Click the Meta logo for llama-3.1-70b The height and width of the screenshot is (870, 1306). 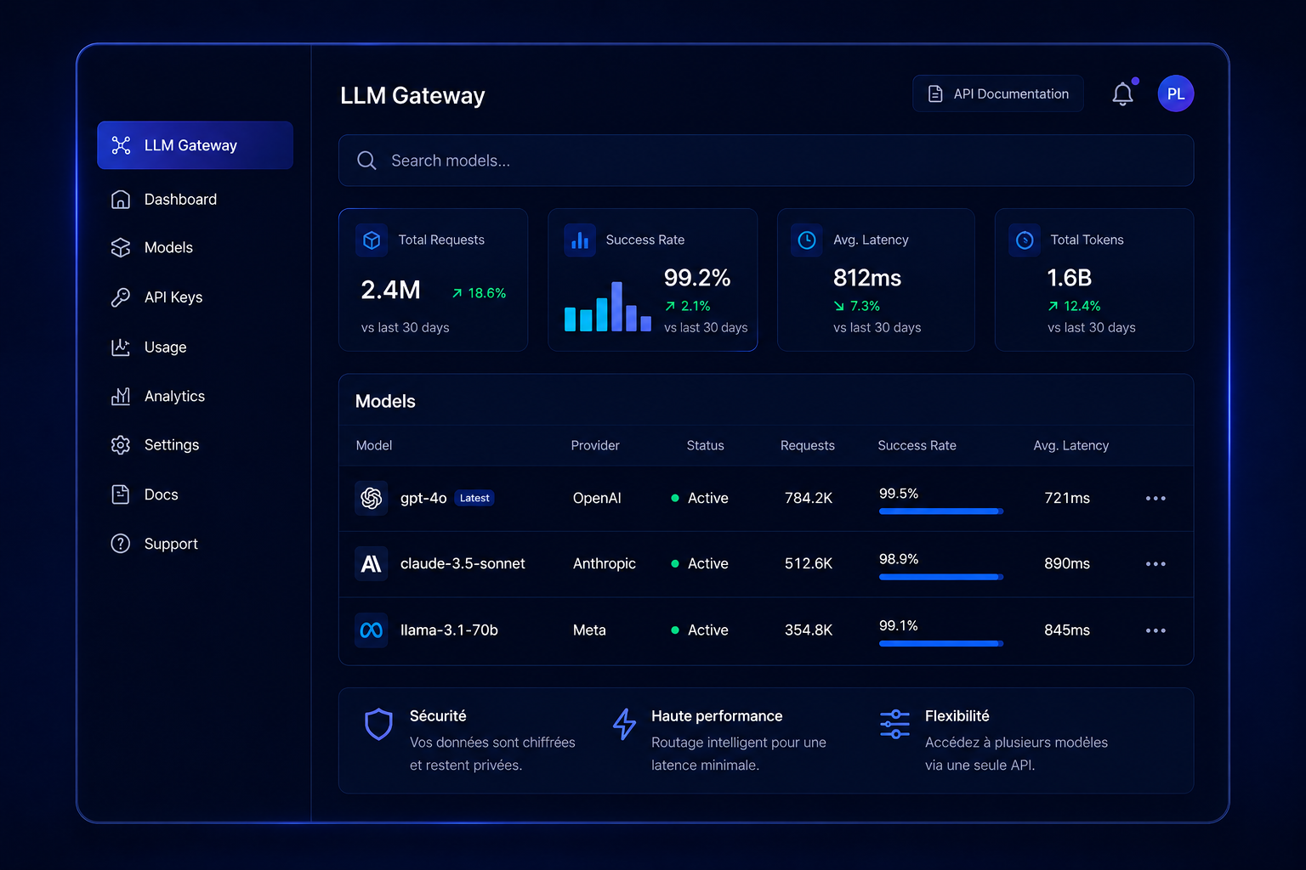click(372, 630)
